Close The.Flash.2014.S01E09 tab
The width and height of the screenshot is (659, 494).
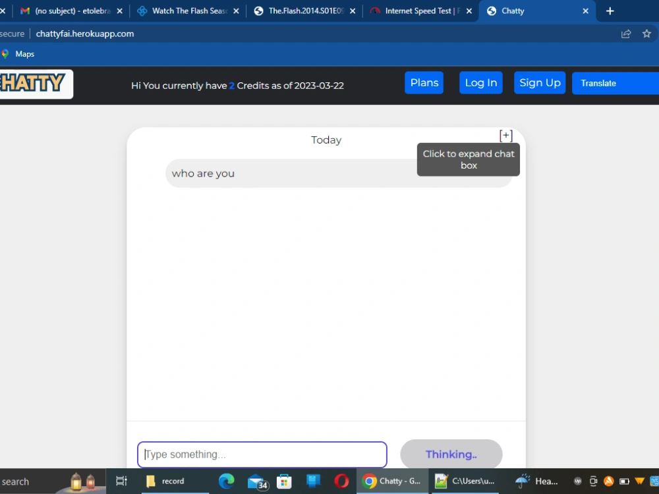353,11
